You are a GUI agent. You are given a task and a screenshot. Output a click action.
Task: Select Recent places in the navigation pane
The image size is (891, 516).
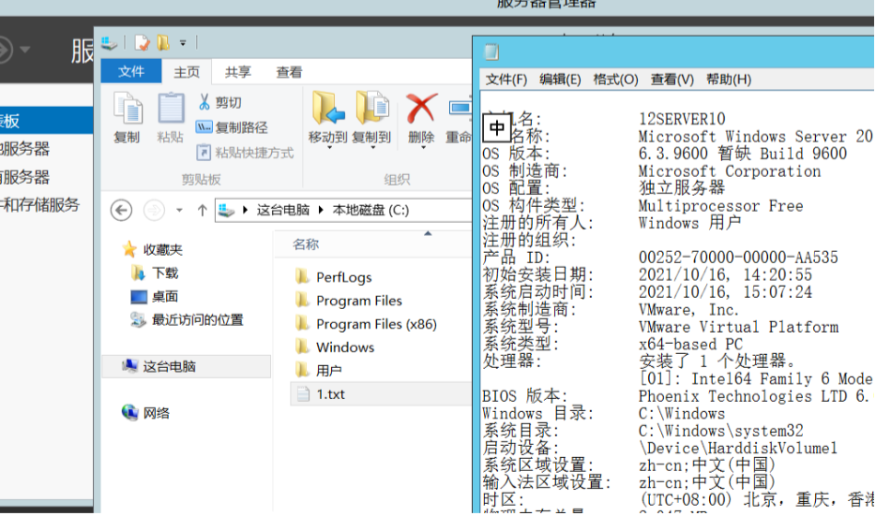[x=187, y=319]
